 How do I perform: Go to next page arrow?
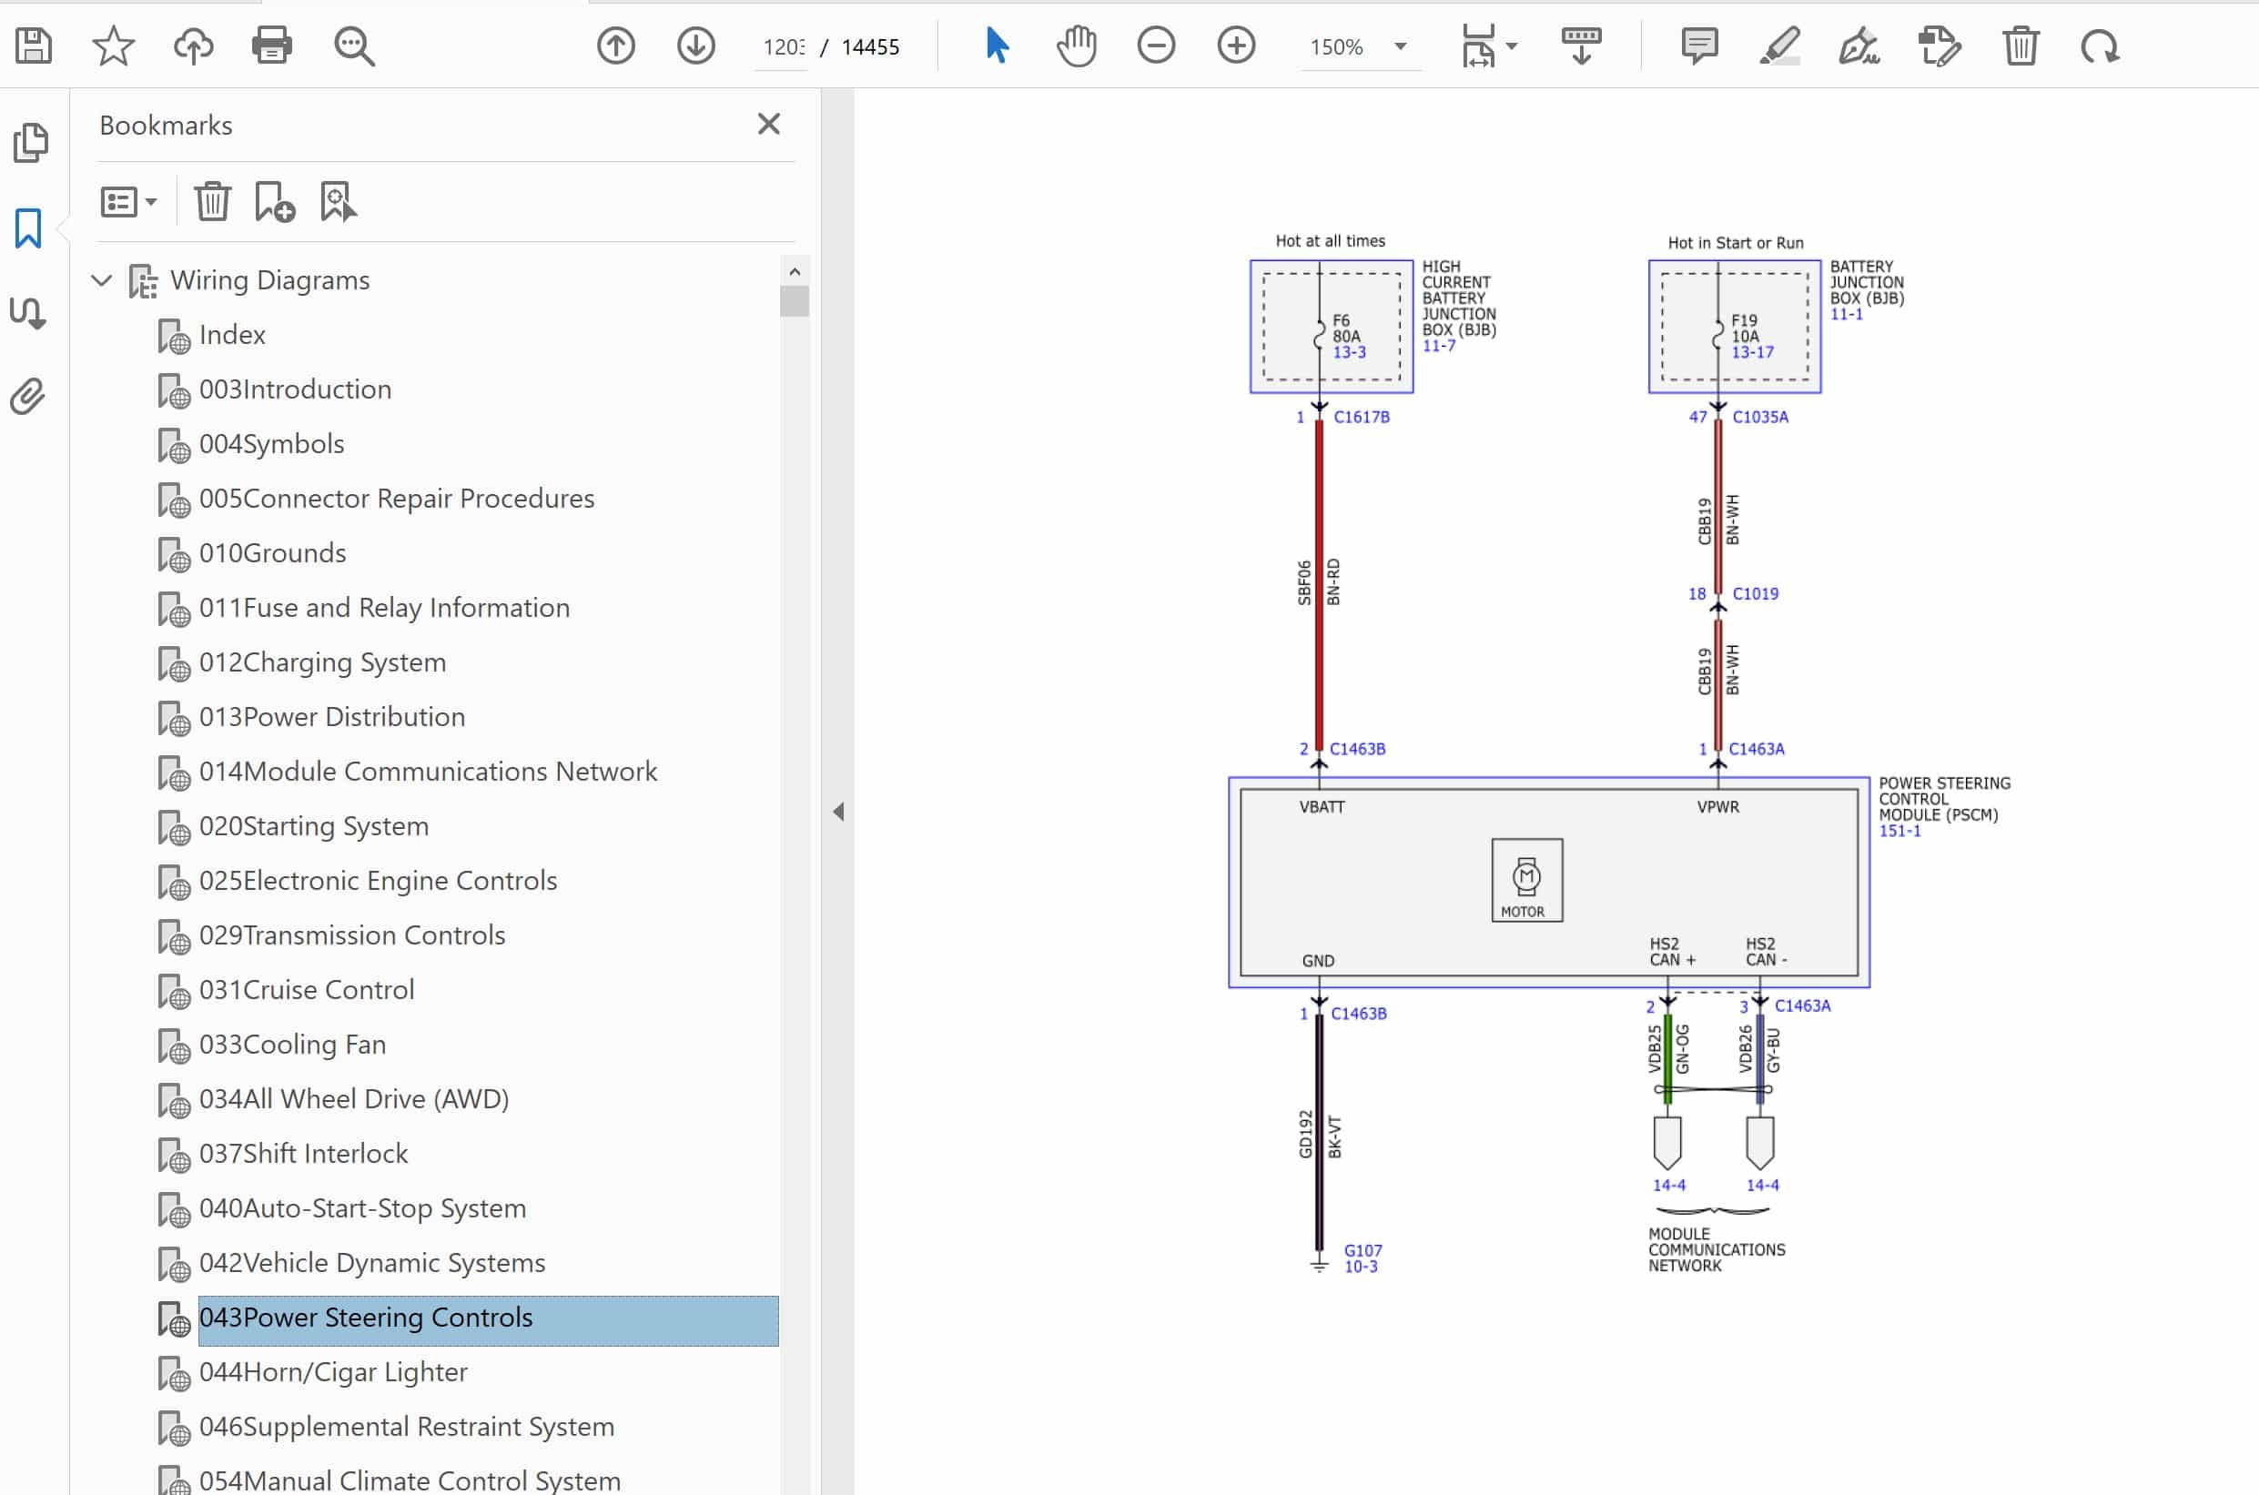(696, 45)
